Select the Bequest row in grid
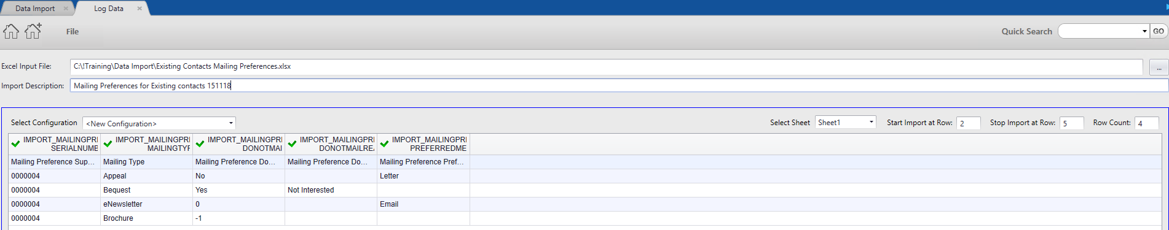 pyautogui.click(x=585, y=190)
